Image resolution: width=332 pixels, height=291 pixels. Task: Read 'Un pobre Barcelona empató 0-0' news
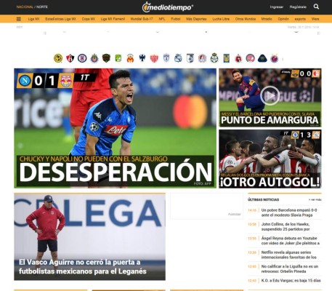click(x=289, y=212)
